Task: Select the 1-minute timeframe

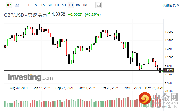Action: tap(29, 5)
